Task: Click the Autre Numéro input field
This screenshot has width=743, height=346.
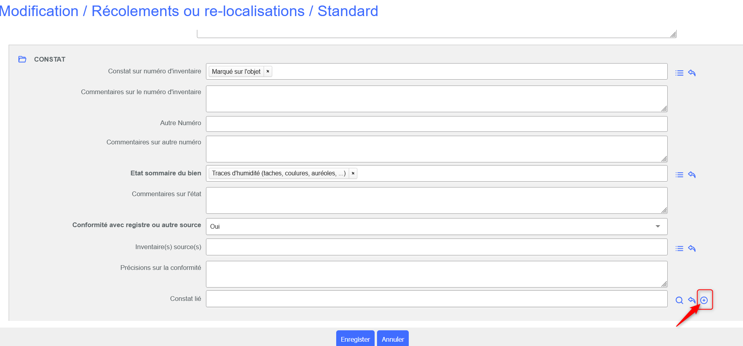Action: pos(436,124)
